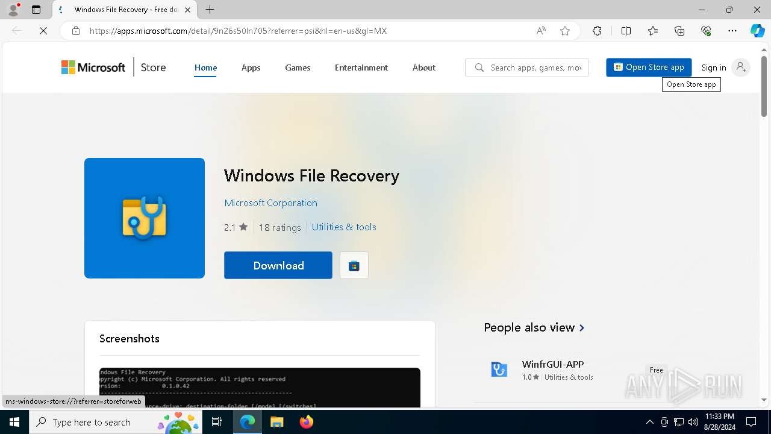Select the Entertainment tab
The height and width of the screenshot is (434, 771).
(x=361, y=68)
